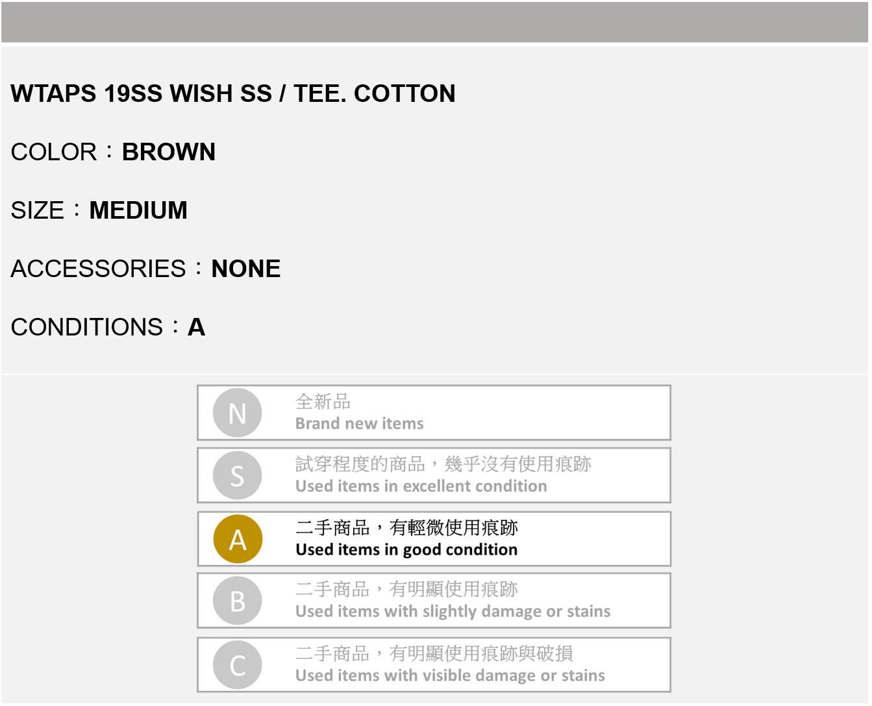872x706 pixels.
Task: Click the MEDIUM size value
Action: [x=138, y=210]
